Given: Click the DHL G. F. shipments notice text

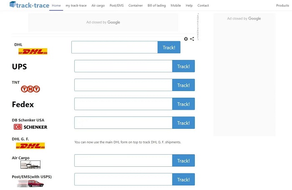Looking at the screenshot, I should click(128, 142).
